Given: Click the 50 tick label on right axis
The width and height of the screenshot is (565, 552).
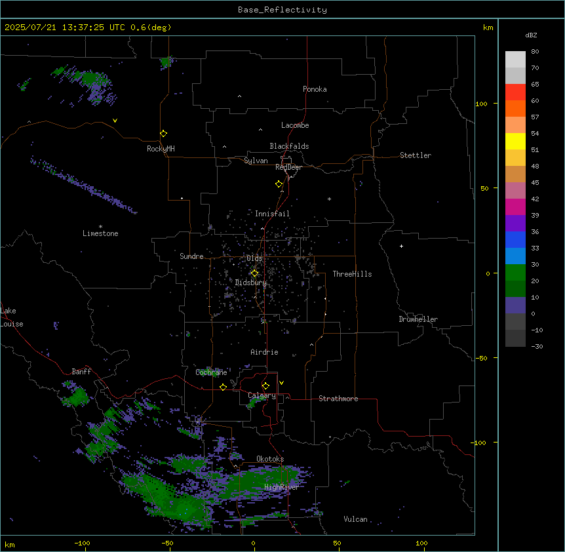Looking at the screenshot, I should pyautogui.click(x=484, y=188).
